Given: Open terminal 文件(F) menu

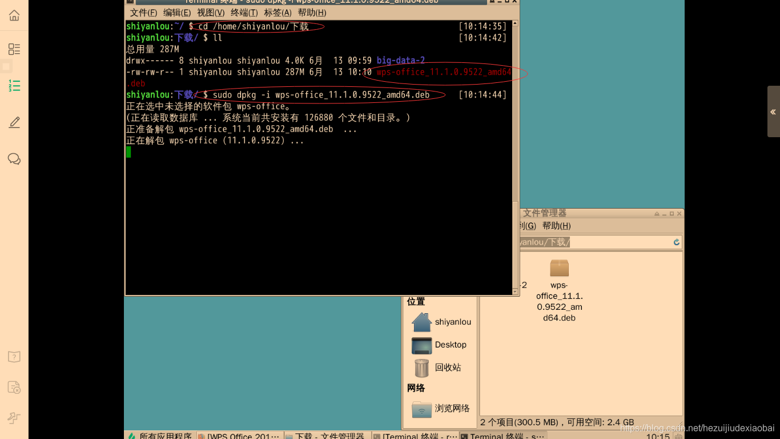Looking at the screenshot, I should coord(143,13).
